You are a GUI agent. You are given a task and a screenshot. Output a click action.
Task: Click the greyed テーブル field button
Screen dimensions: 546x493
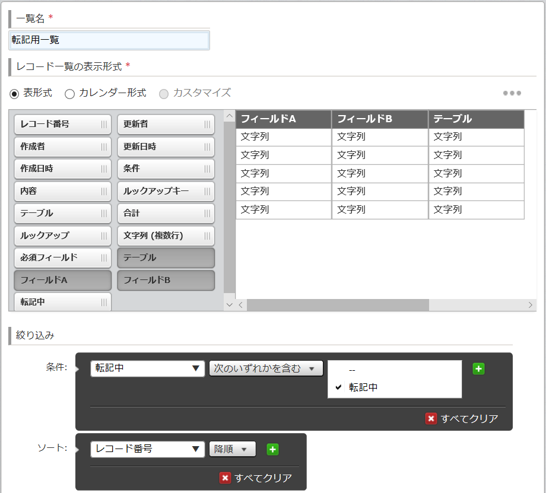(x=166, y=257)
